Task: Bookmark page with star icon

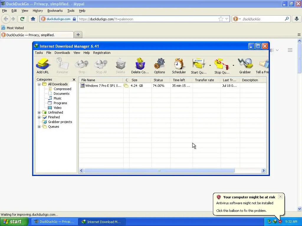Action: pyautogui.click(x=221, y=19)
